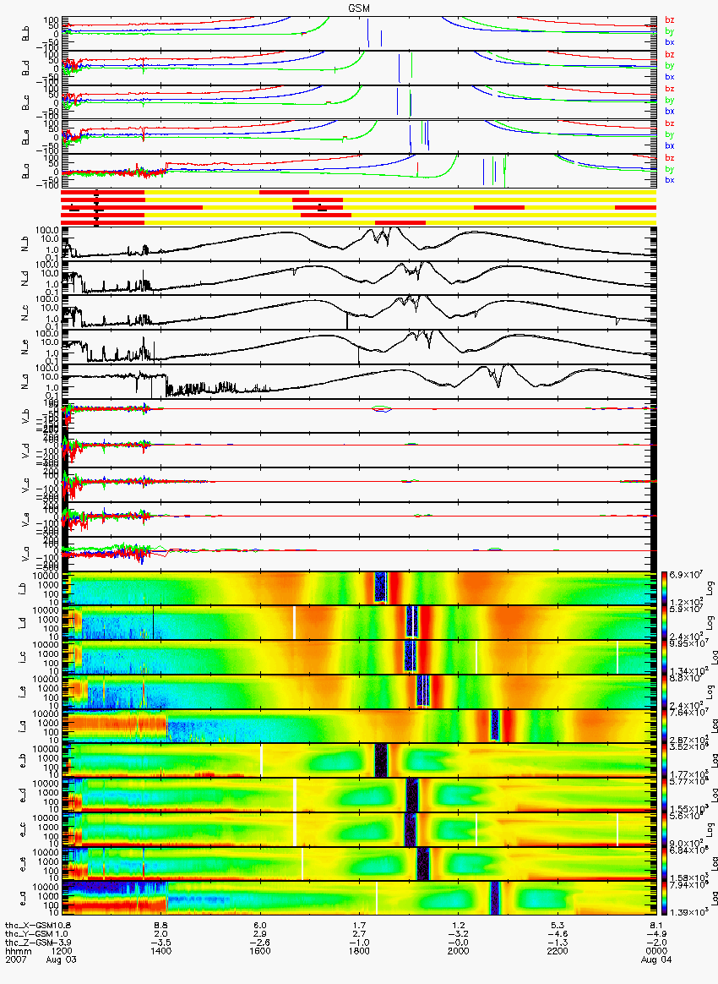
Task: Click the 1200 time axis tick label
Action: pyautogui.click(x=62, y=951)
